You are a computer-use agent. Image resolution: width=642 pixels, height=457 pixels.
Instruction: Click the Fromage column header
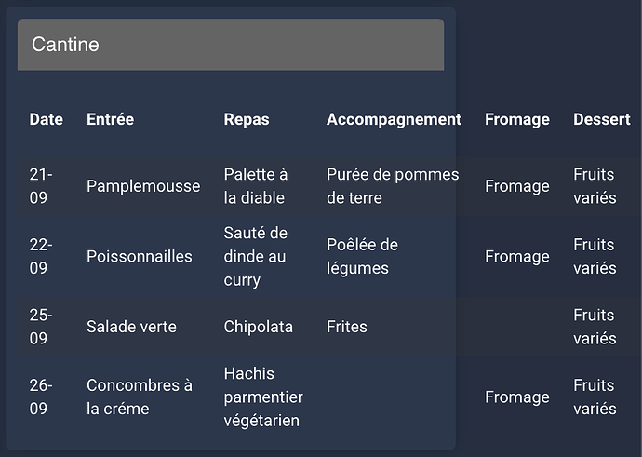point(516,119)
